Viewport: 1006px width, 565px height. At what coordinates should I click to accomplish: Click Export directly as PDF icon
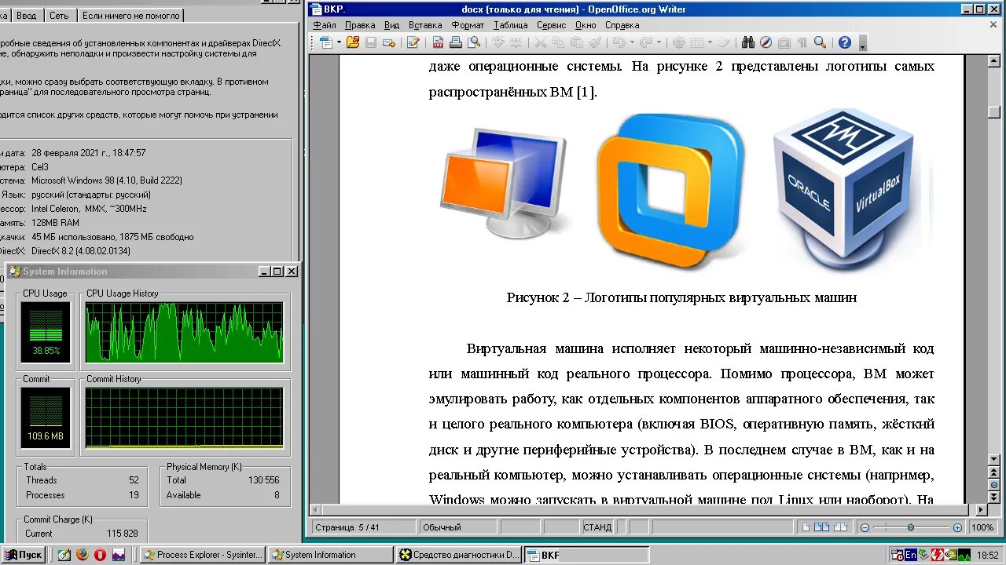[x=439, y=42]
